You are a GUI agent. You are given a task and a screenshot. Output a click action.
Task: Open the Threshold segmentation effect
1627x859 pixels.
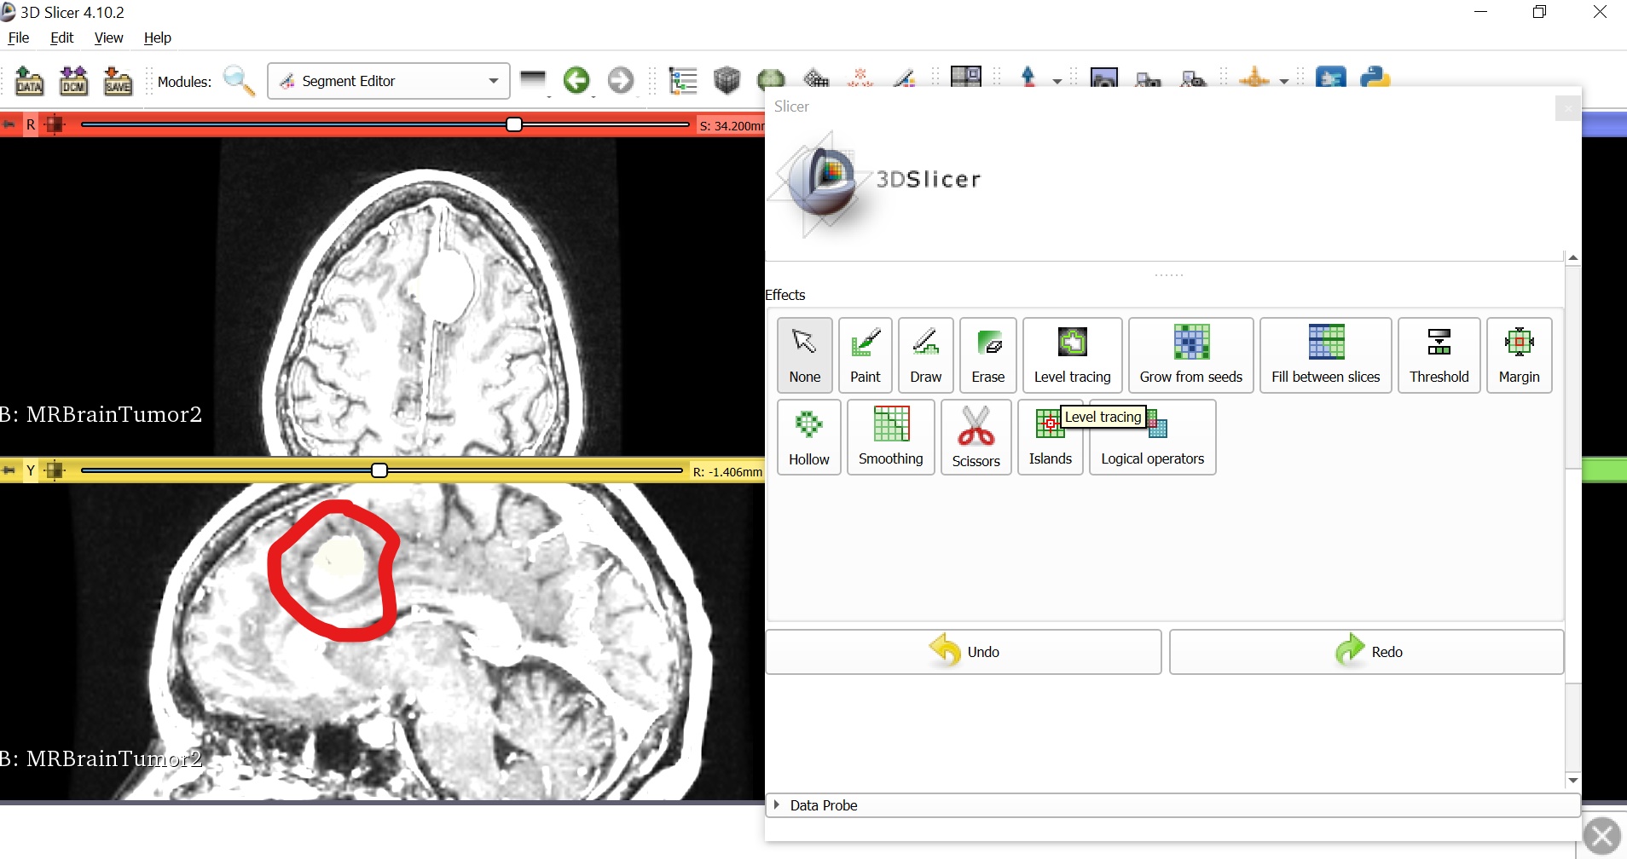tap(1439, 355)
